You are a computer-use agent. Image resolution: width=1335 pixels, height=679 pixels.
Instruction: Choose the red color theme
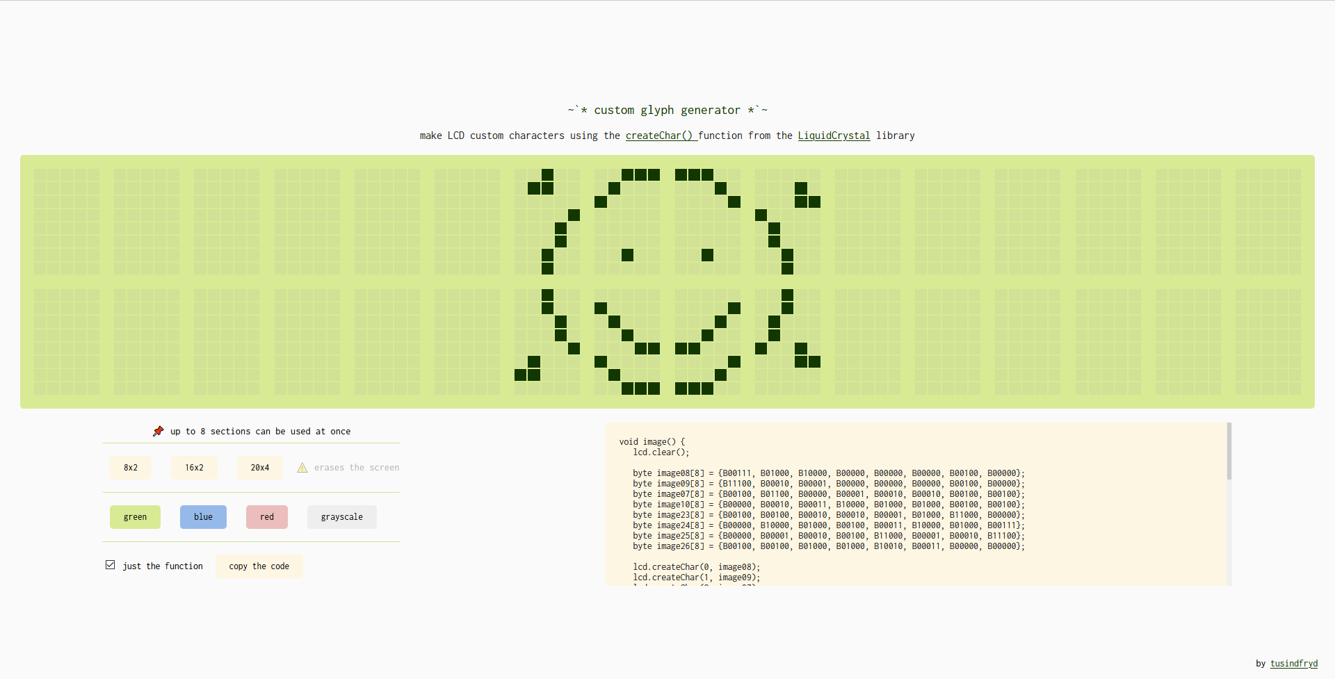pyautogui.click(x=266, y=517)
